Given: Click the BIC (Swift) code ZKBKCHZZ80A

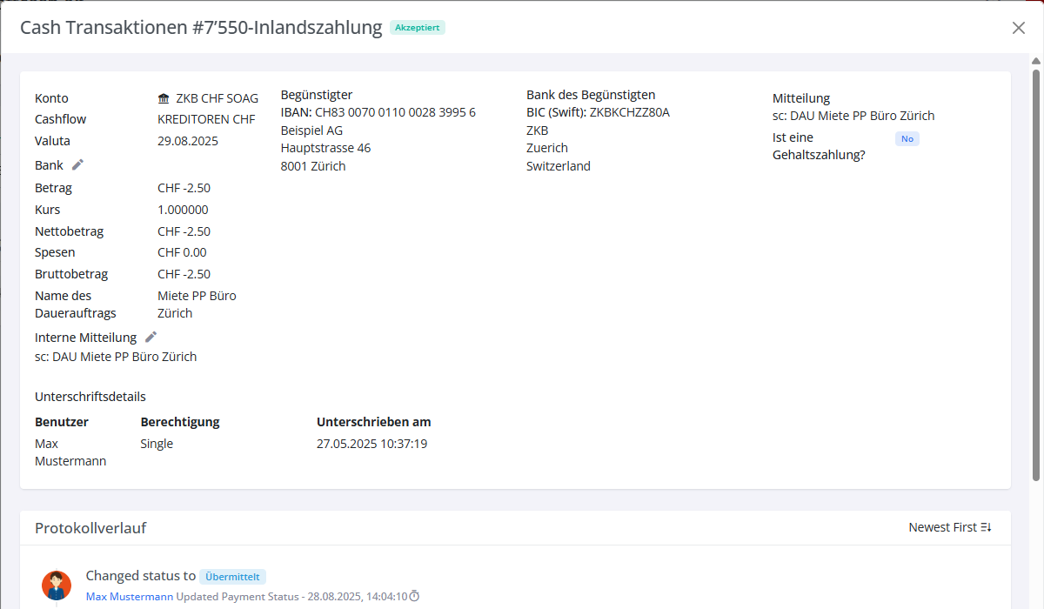Looking at the screenshot, I should (x=629, y=112).
